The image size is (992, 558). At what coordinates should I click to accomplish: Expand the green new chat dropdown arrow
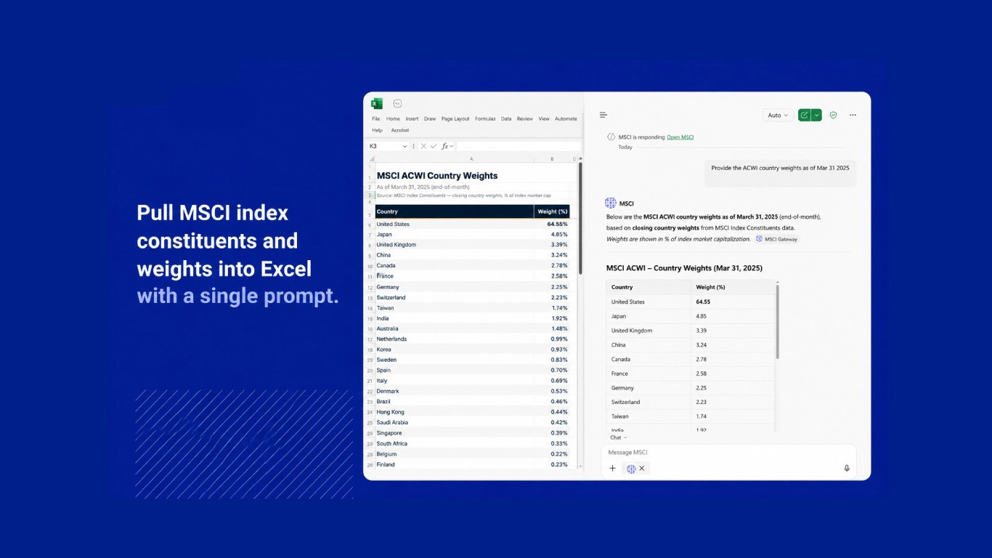[x=817, y=115]
